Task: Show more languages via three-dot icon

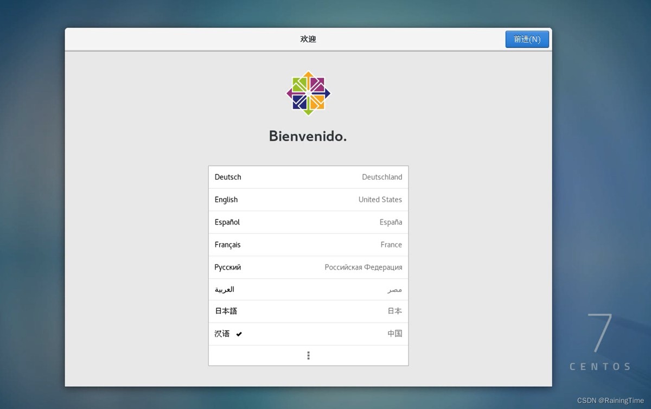Action: click(308, 355)
